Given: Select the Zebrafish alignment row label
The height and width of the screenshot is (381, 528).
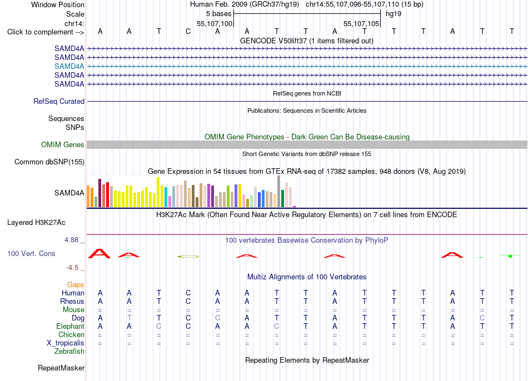Looking at the screenshot, I should (x=69, y=351).
